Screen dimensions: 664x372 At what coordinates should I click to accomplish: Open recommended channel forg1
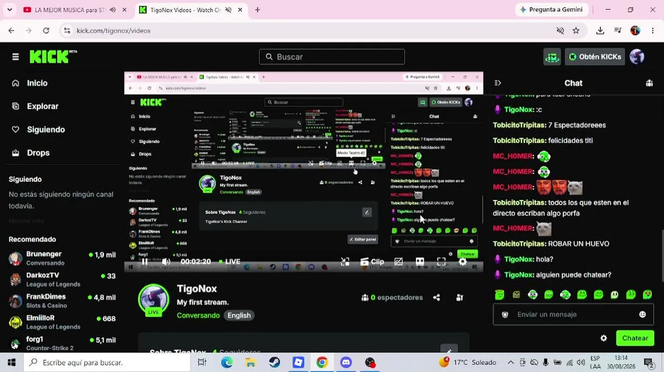[x=62, y=343]
